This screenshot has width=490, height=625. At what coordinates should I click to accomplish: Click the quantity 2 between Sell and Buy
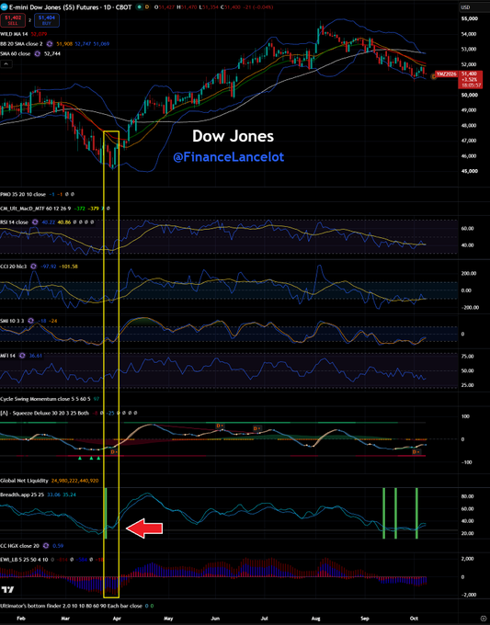[x=30, y=20]
